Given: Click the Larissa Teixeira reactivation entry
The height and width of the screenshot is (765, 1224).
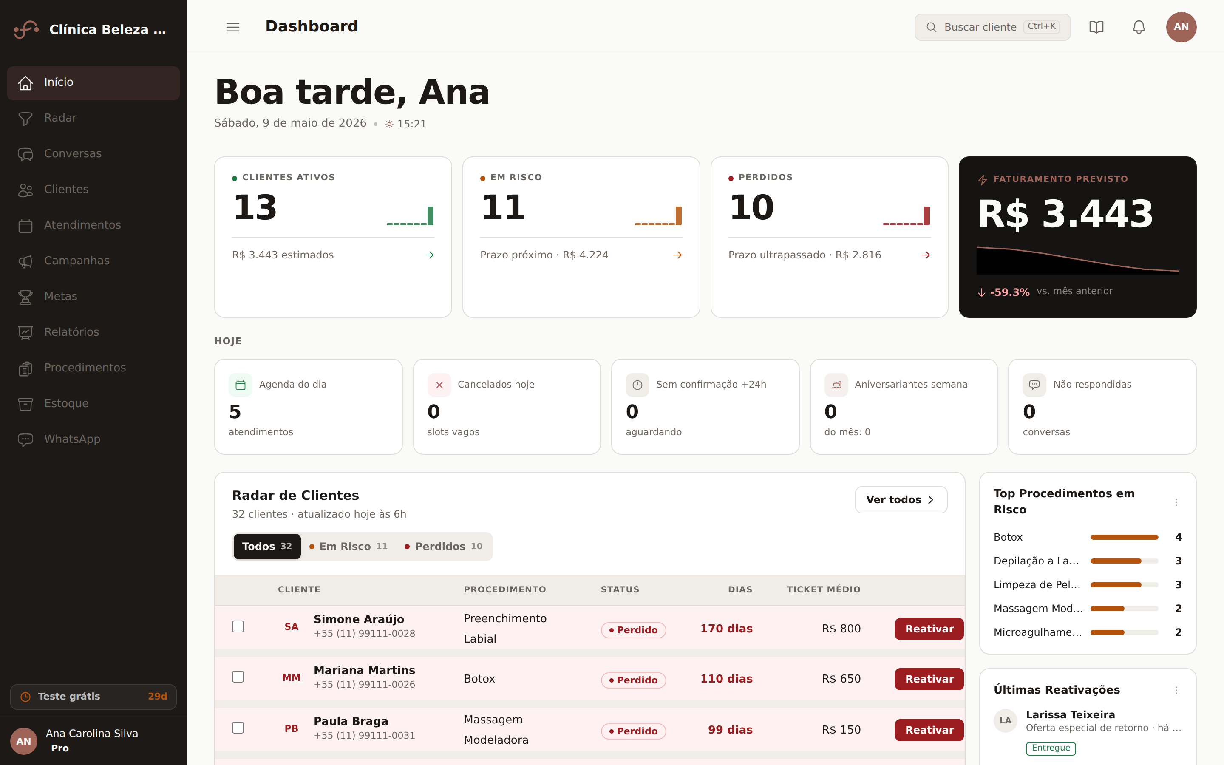Looking at the screenshot, I should click(1088, 731).
